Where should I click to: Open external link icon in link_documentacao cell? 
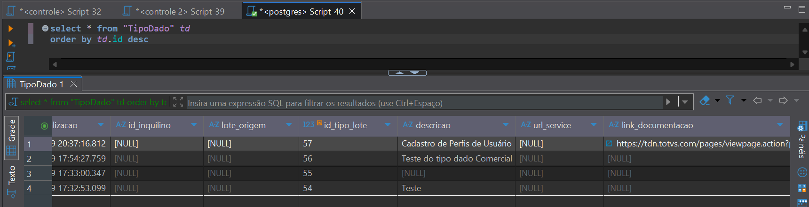[x=609, y=144]
